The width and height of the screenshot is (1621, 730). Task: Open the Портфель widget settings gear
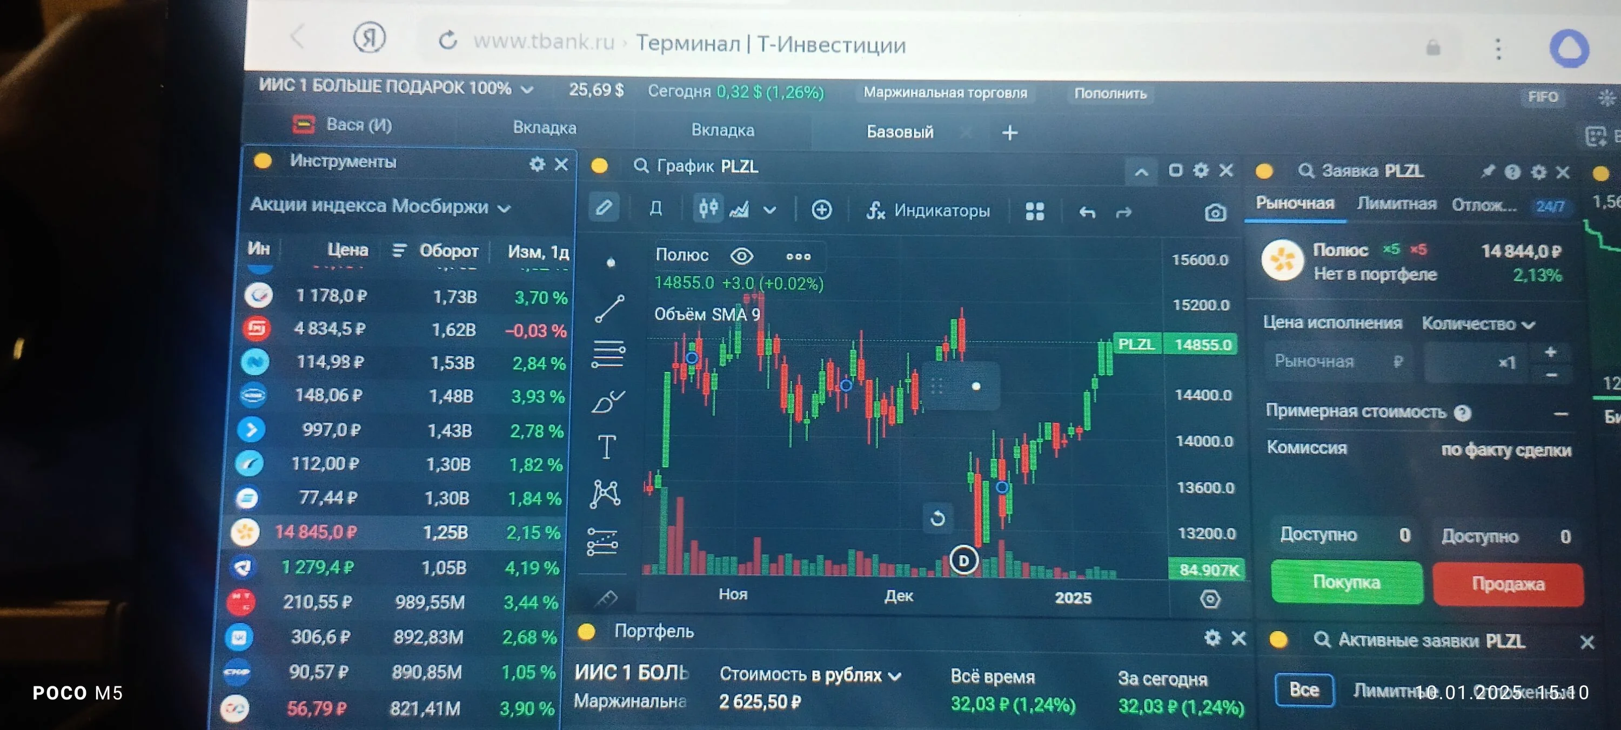[1212, 638]
